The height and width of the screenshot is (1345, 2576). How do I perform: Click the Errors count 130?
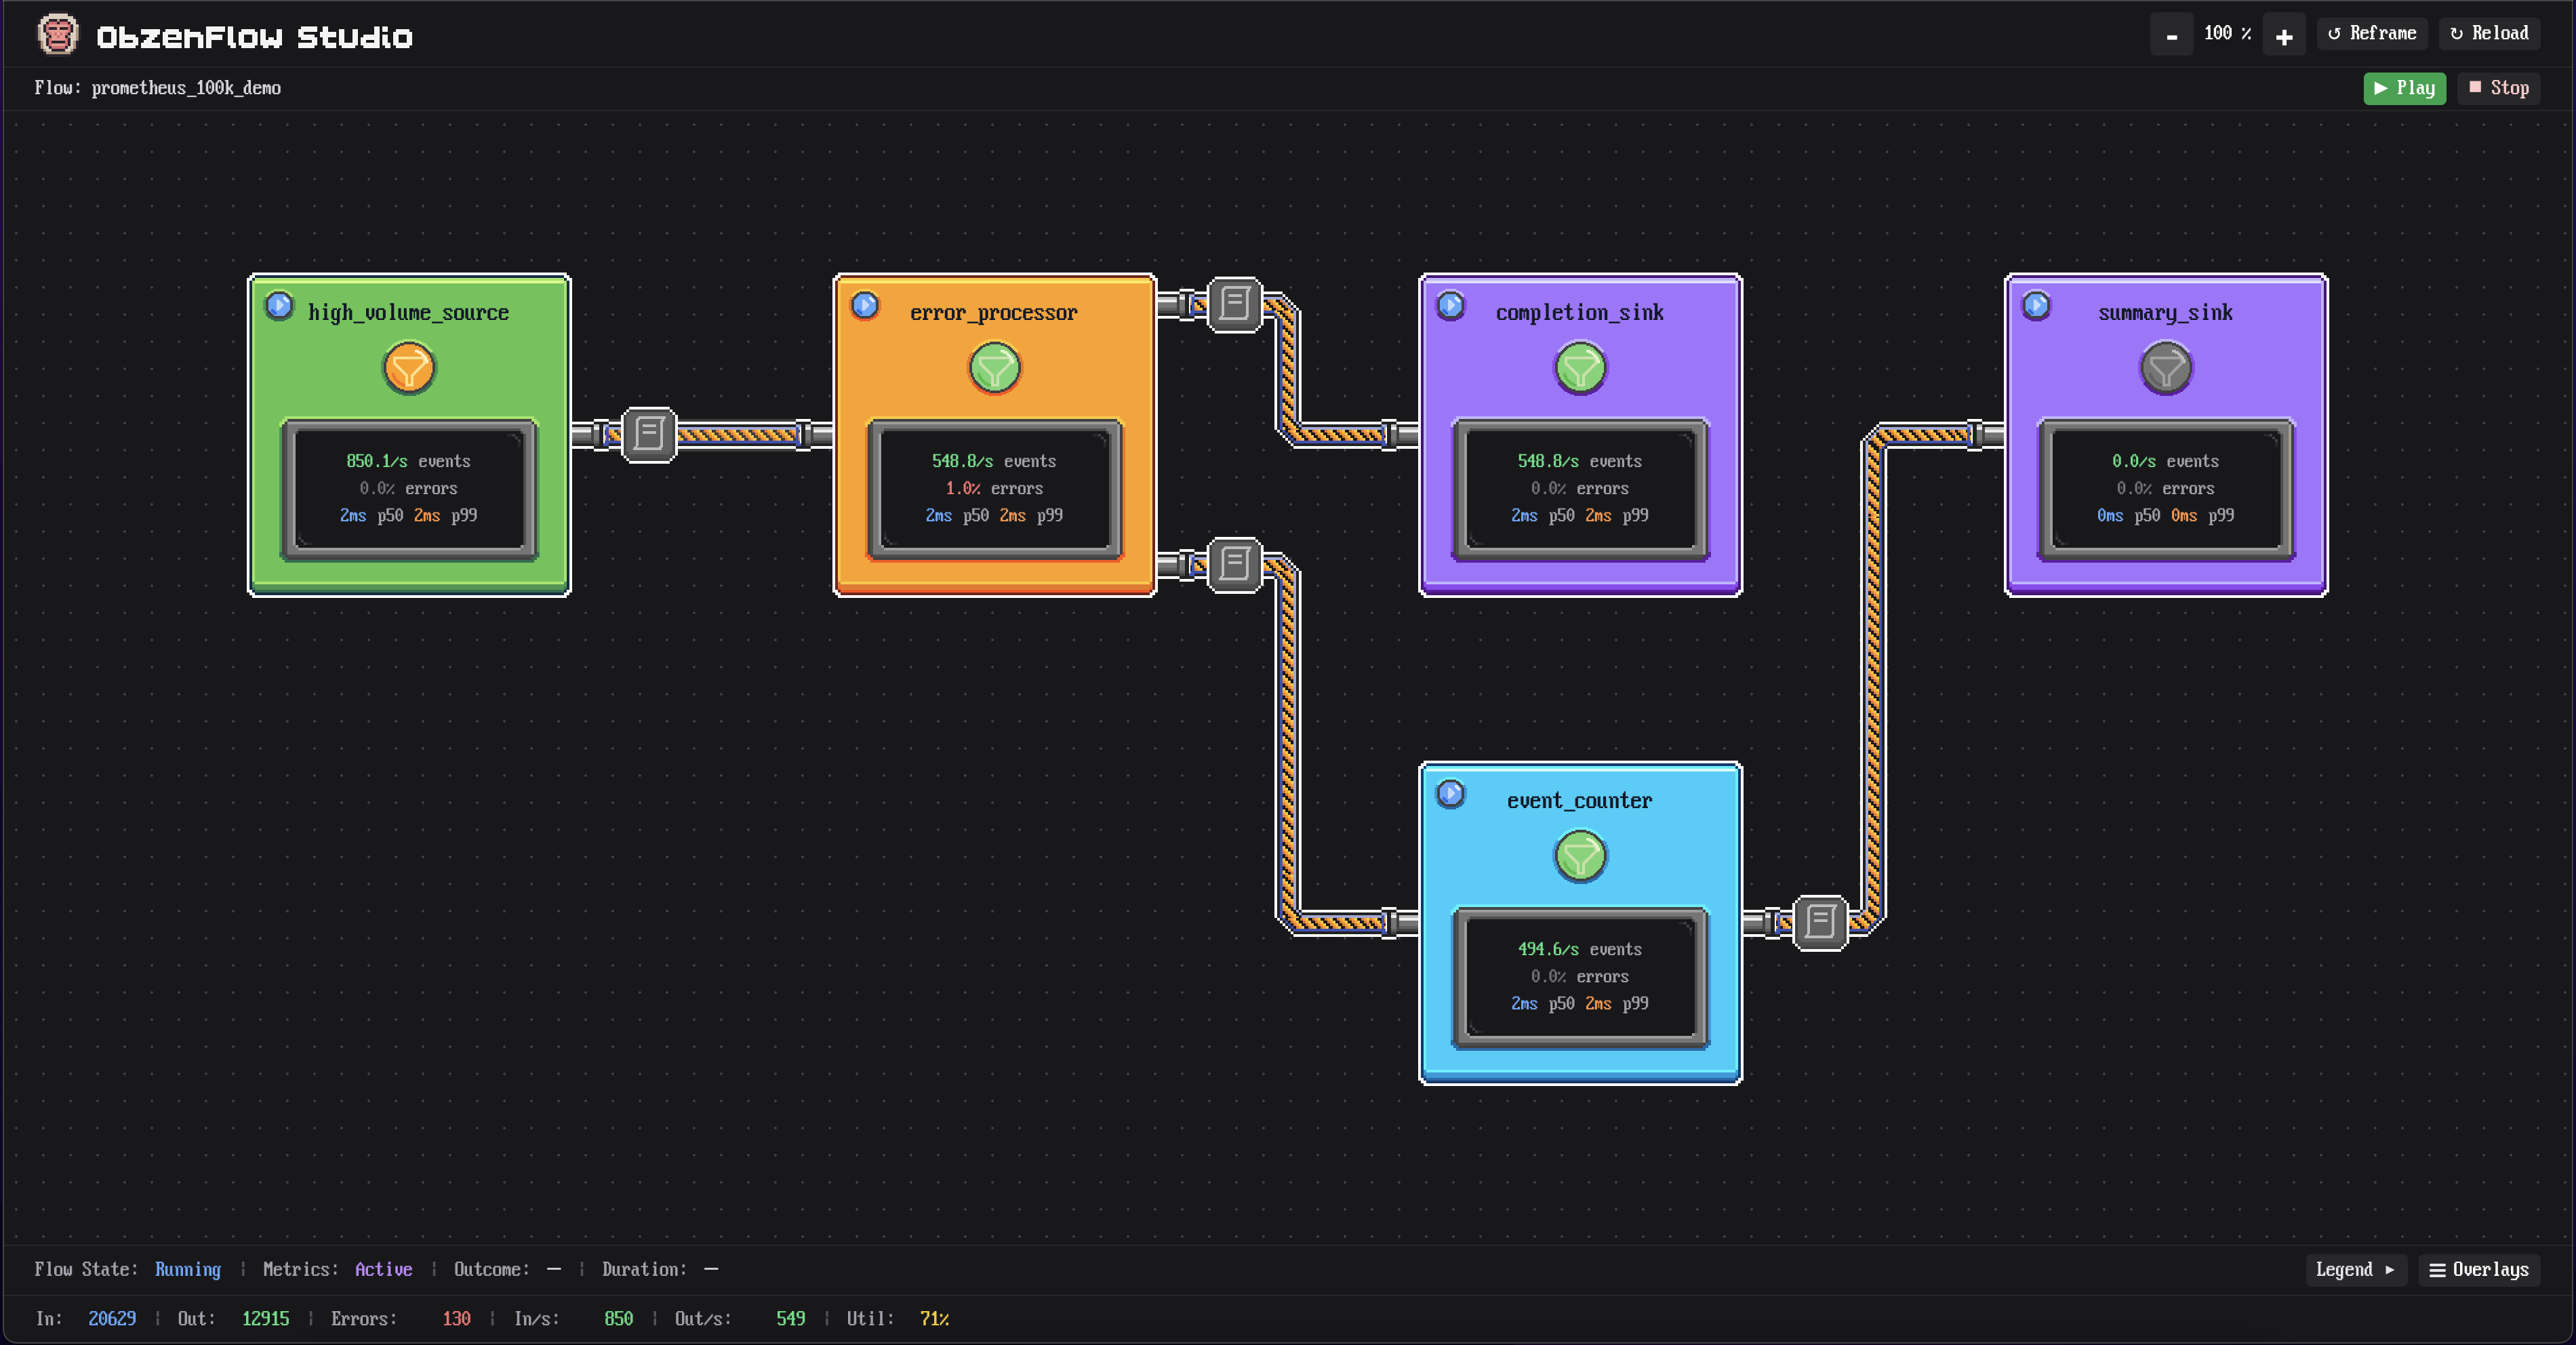click(456, 1318)
